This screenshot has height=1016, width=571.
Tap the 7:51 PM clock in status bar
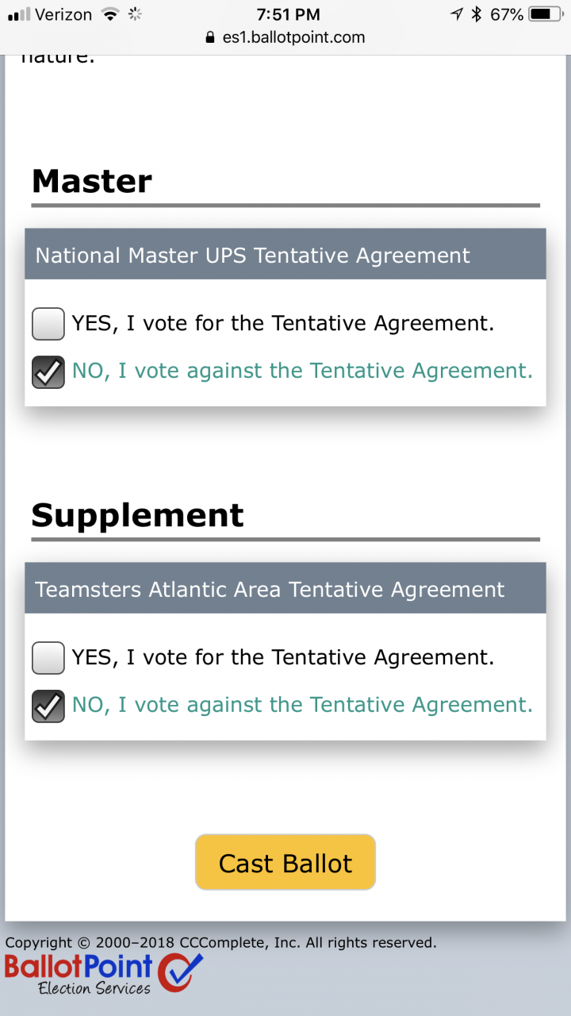click(x=289, y=14)
